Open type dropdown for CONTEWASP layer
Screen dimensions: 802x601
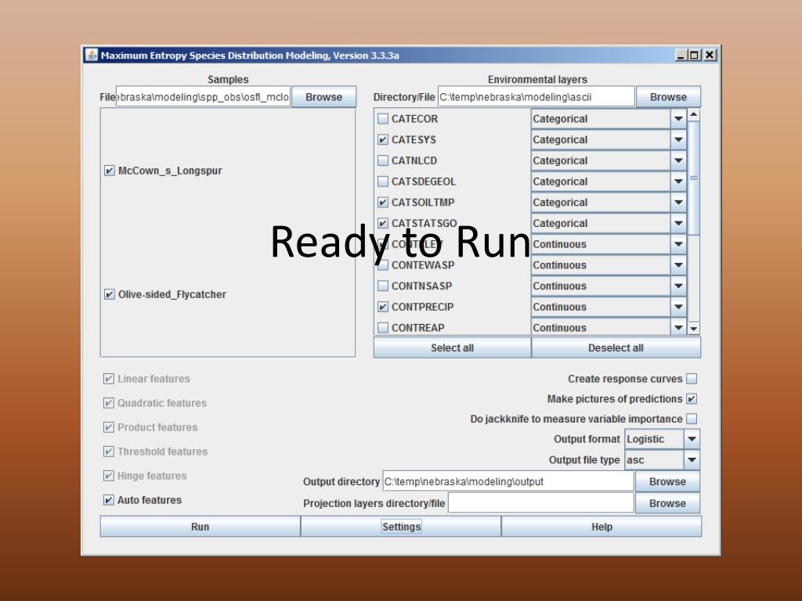point(678,265)
